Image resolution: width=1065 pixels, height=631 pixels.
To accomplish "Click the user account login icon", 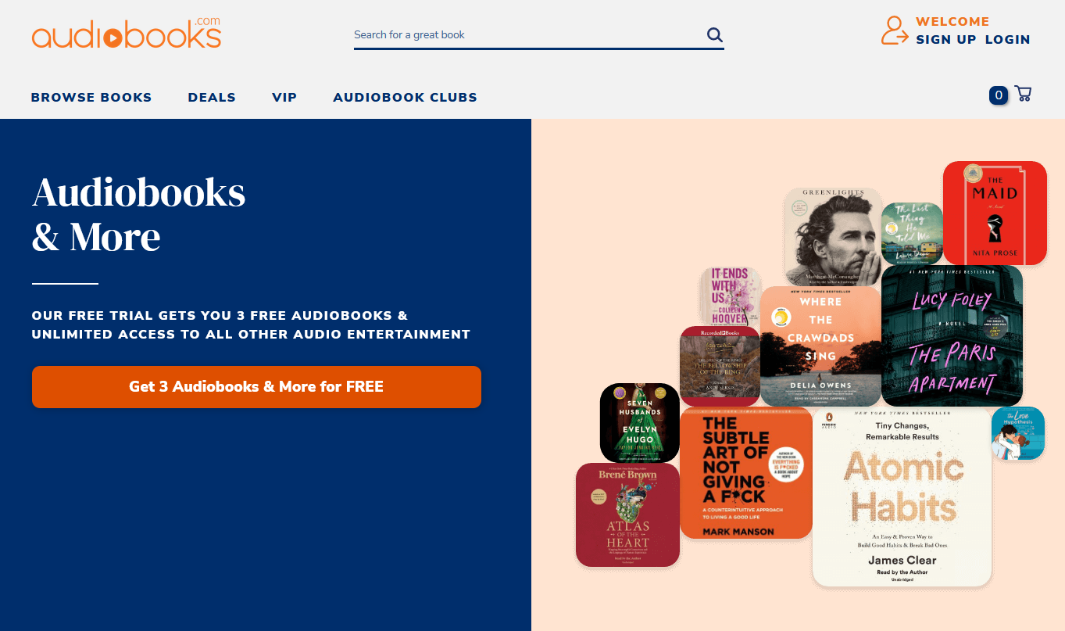I will [895, 30].
